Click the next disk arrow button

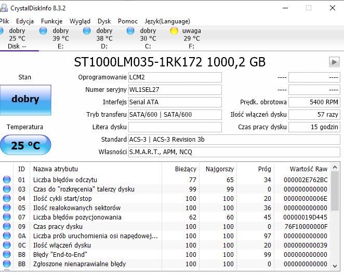(x=334, y=62)
